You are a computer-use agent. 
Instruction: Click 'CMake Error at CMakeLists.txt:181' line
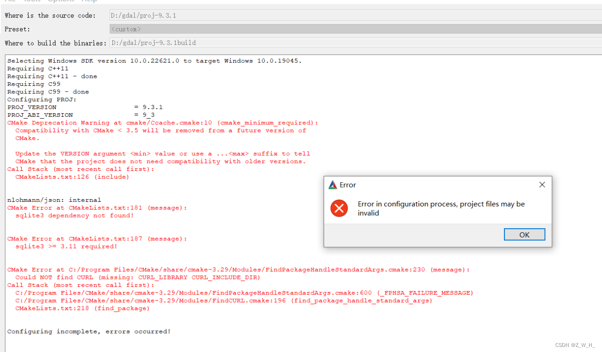97,208
